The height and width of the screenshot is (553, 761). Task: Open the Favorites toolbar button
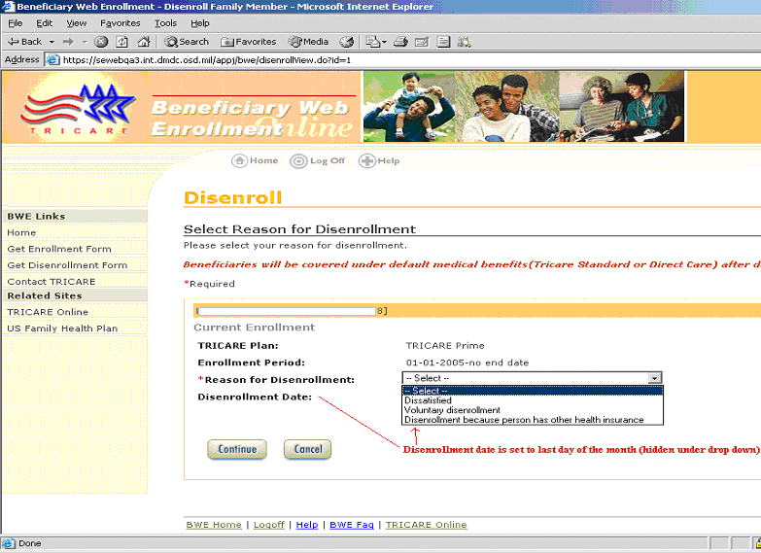[x=249, y=42]
